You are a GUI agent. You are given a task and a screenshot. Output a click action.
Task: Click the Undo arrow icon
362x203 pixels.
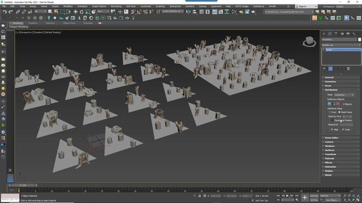point(5,11)
